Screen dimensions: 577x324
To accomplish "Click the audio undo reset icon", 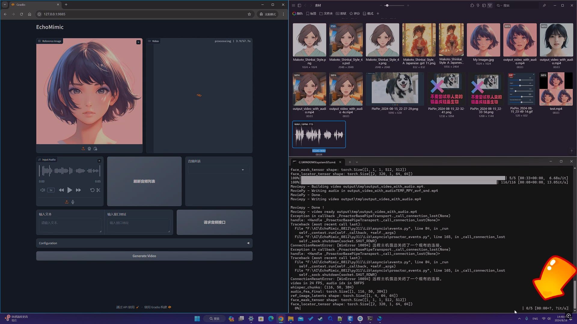I will click(x=92, y=190).
